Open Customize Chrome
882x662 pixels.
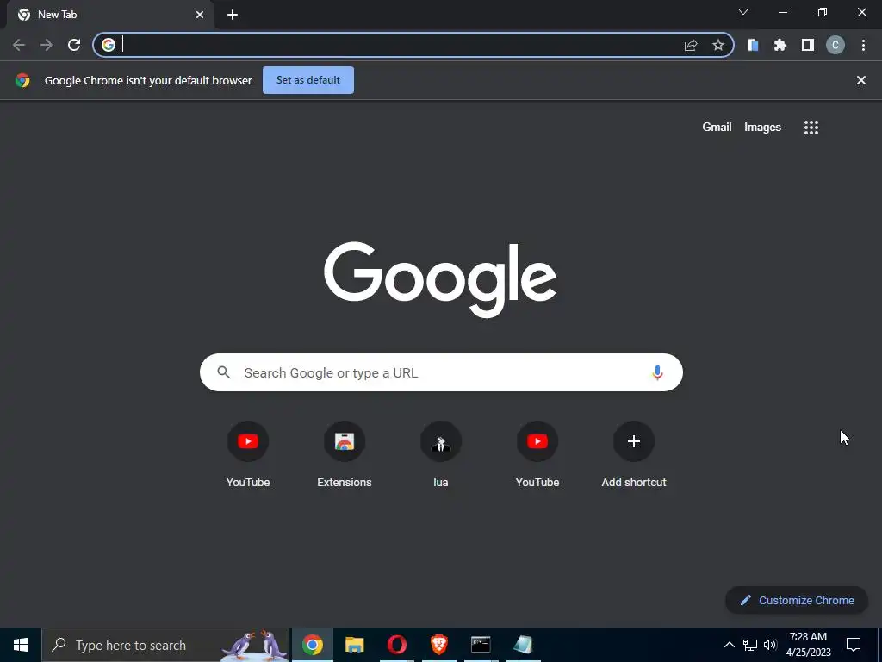click(x=797, y=600)
